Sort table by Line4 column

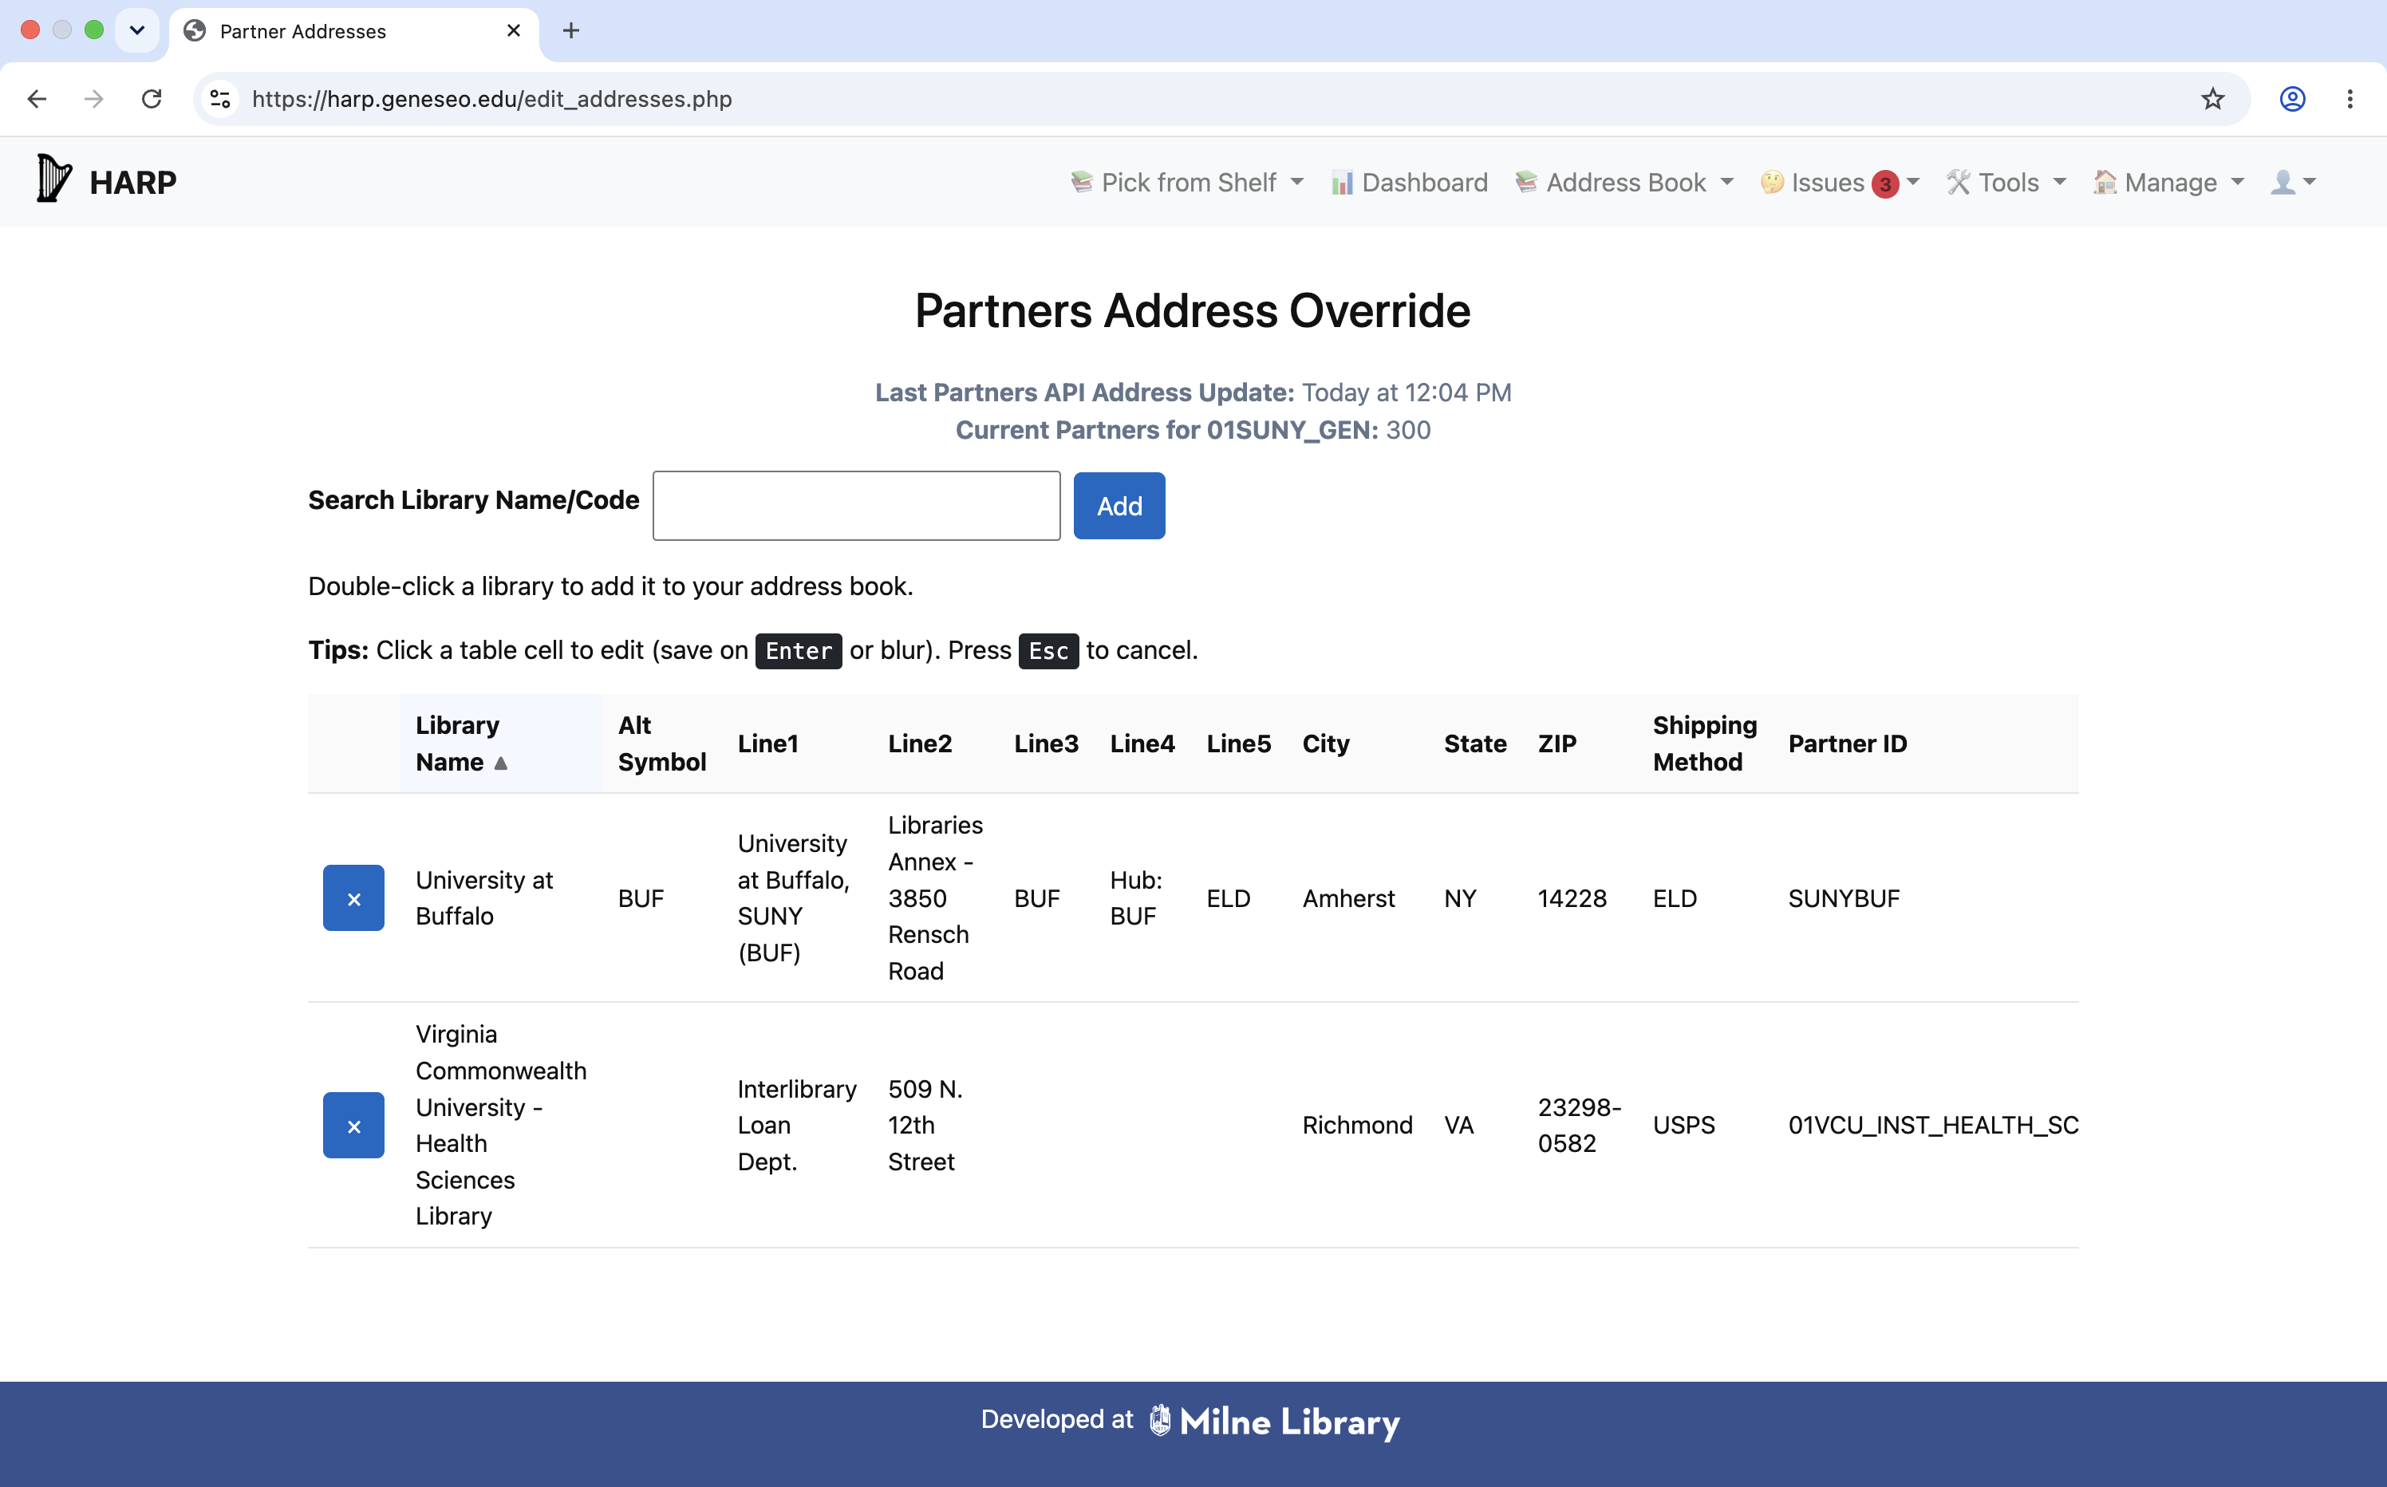[1142, 743]
